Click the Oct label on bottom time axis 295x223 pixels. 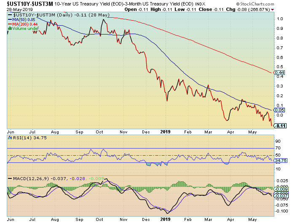[99, 219]
